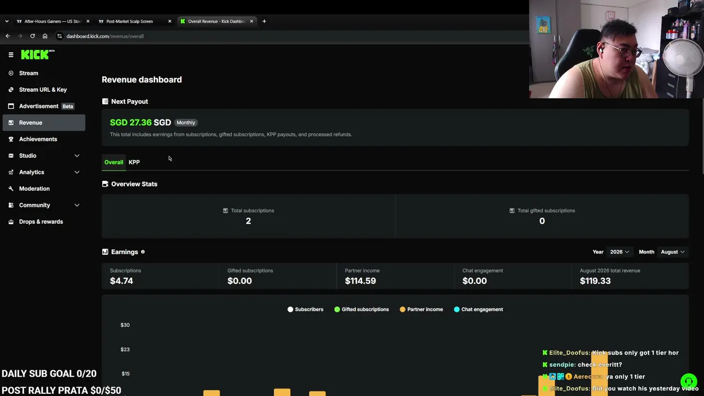Open the Year 2026 dropdown

(x=619, y=252)
